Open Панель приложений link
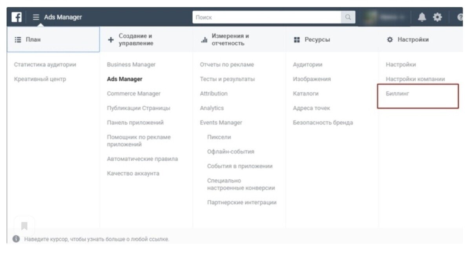This screenshot has width=471, height=257. click(x=135, y=123)
